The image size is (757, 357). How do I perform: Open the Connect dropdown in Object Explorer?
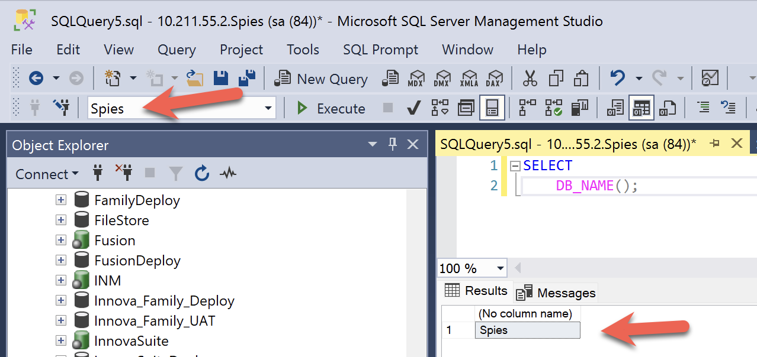coord(47,174)
